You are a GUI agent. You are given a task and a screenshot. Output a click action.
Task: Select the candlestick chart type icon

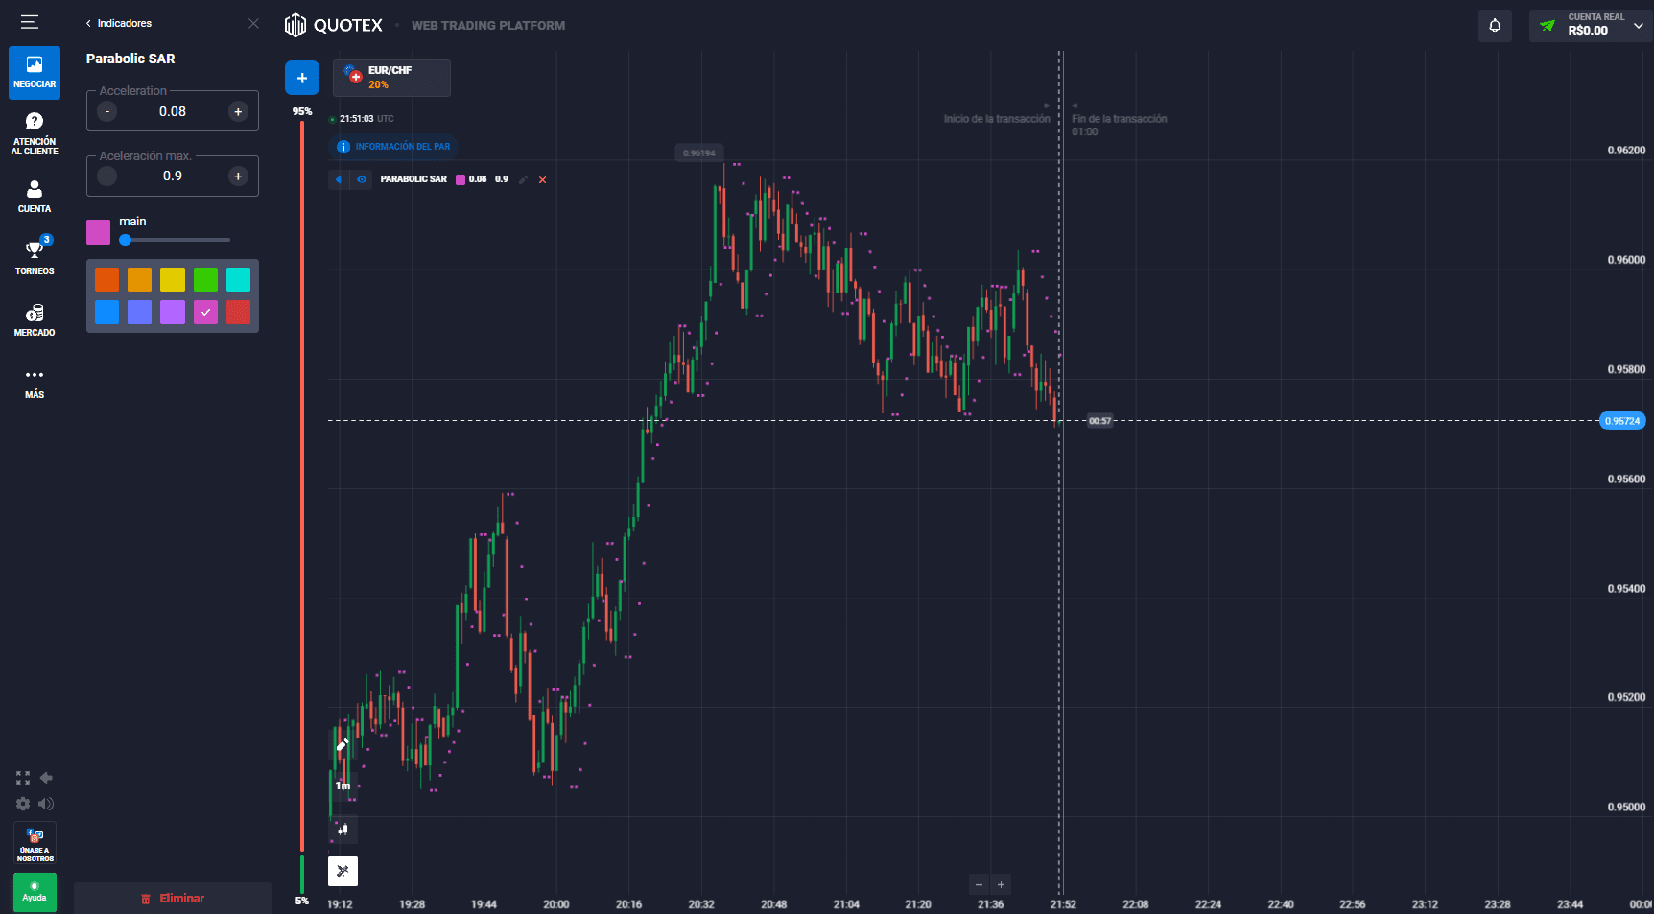pyautogui.click(x=343, y=830)
